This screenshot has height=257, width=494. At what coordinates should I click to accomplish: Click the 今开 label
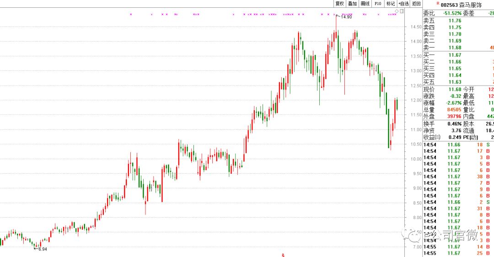point(468,90)
